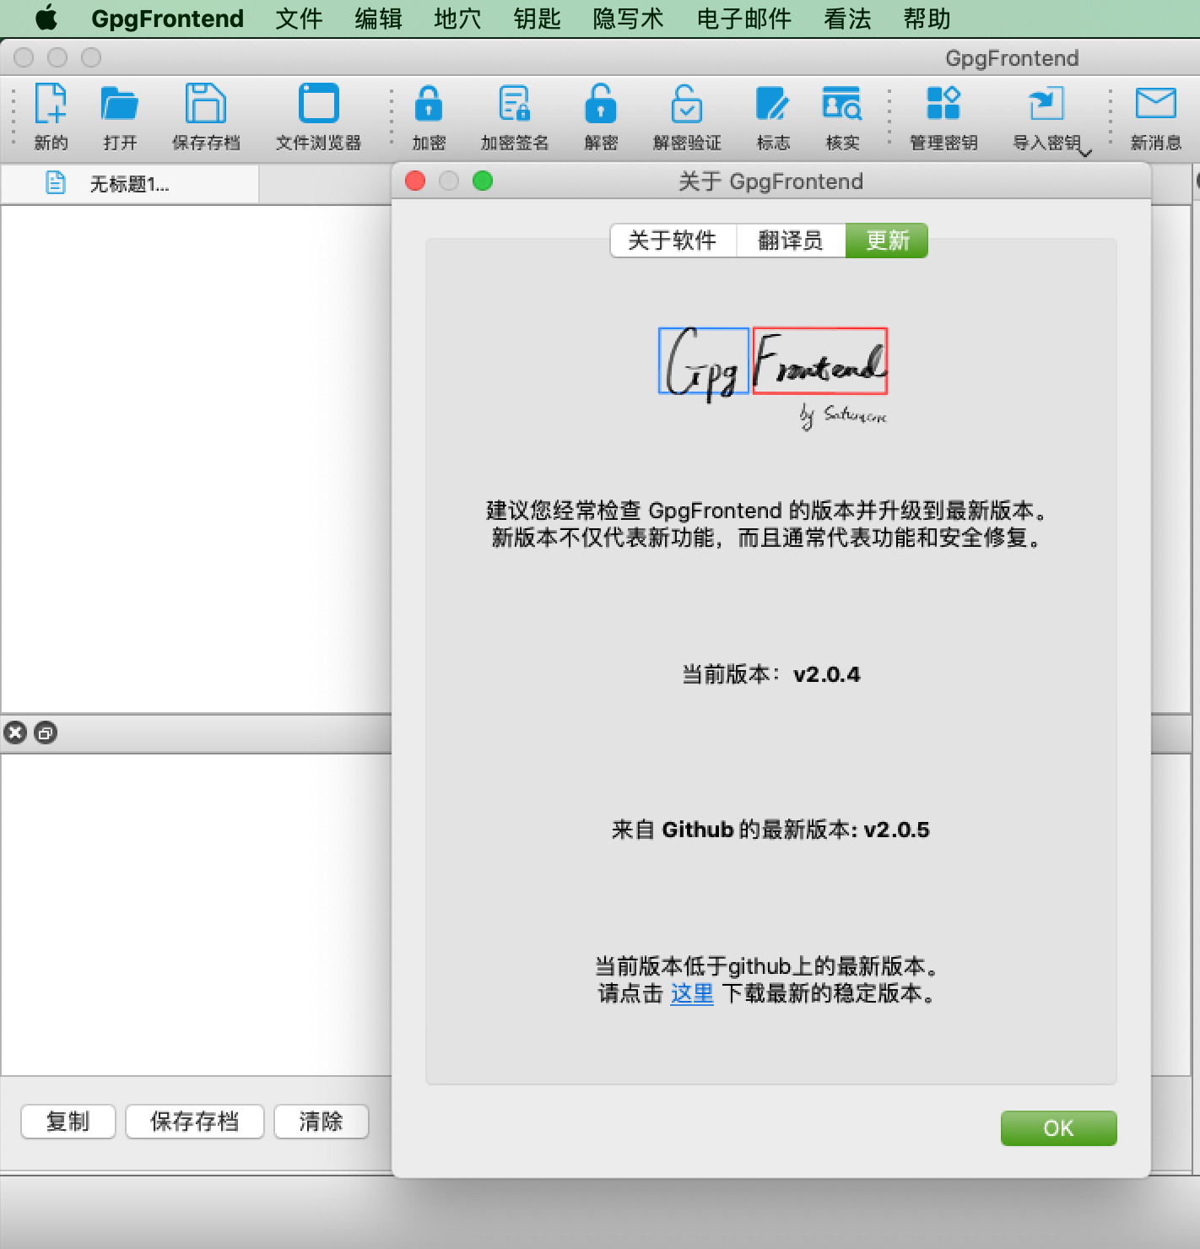
Task: Sign text using the 标志 icon
Action: (x=773, y=116)
